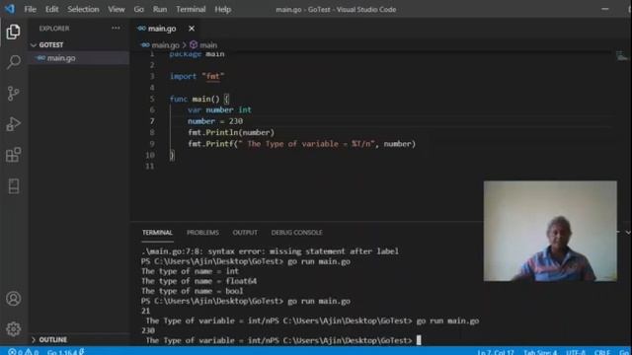Open the Run menu
The width and height of the screenshot is (632, 355).
(160, 9)
